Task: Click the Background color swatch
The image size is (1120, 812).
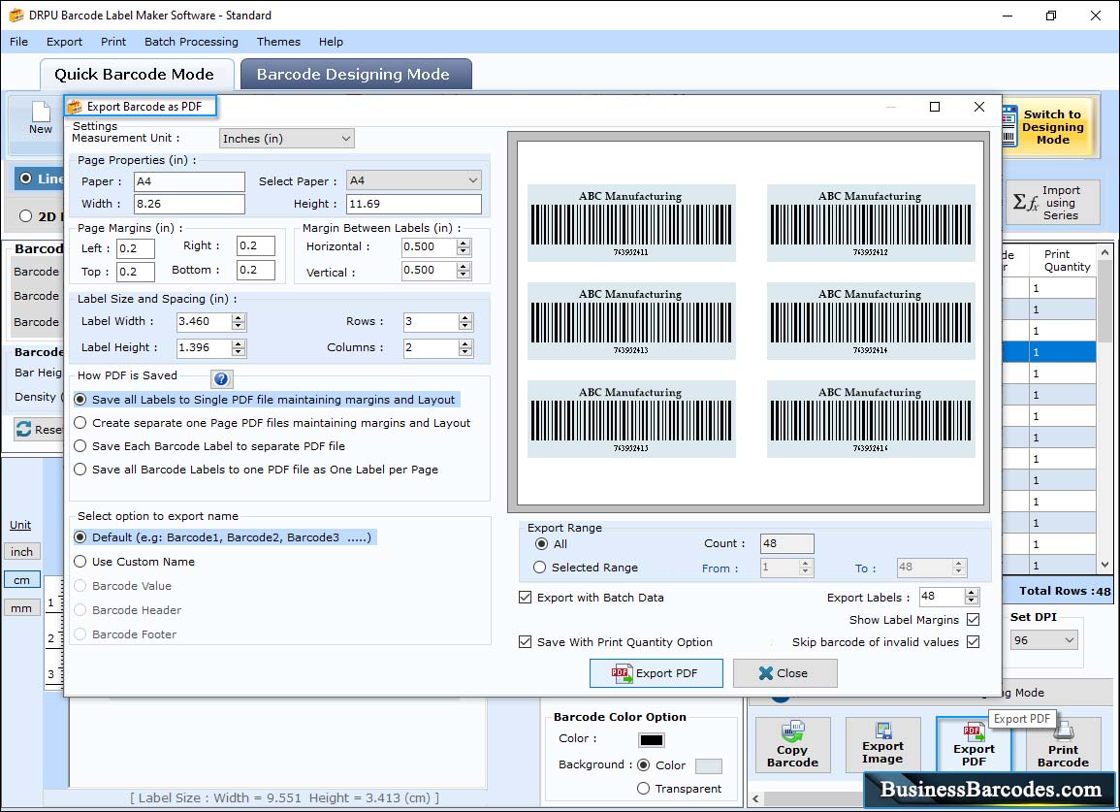Action: click(x=709, y=766)
